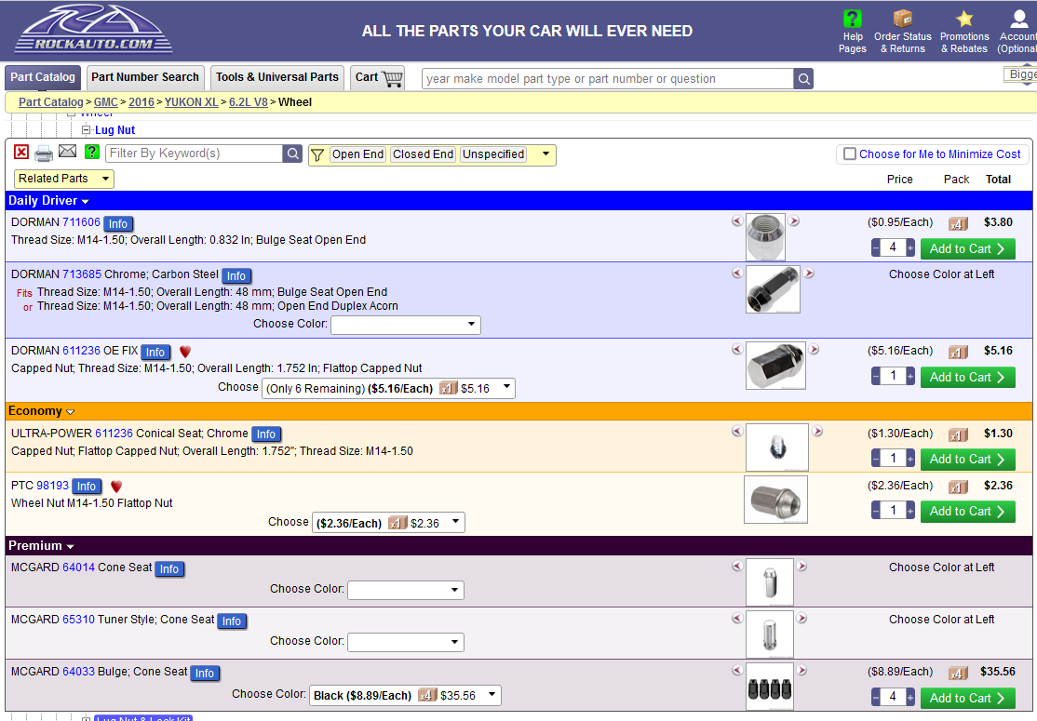Print the parts list via printer icon

(x=44, y=154)
